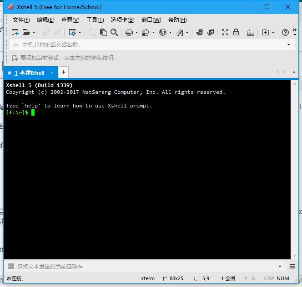The width and height of the screenshot is (302, 287).
Task: Click the New session icon
Action: 15,32
